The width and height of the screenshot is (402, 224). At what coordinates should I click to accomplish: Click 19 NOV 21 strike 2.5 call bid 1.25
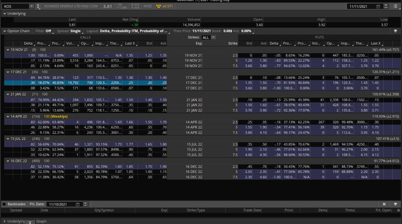tap(148, 55)
